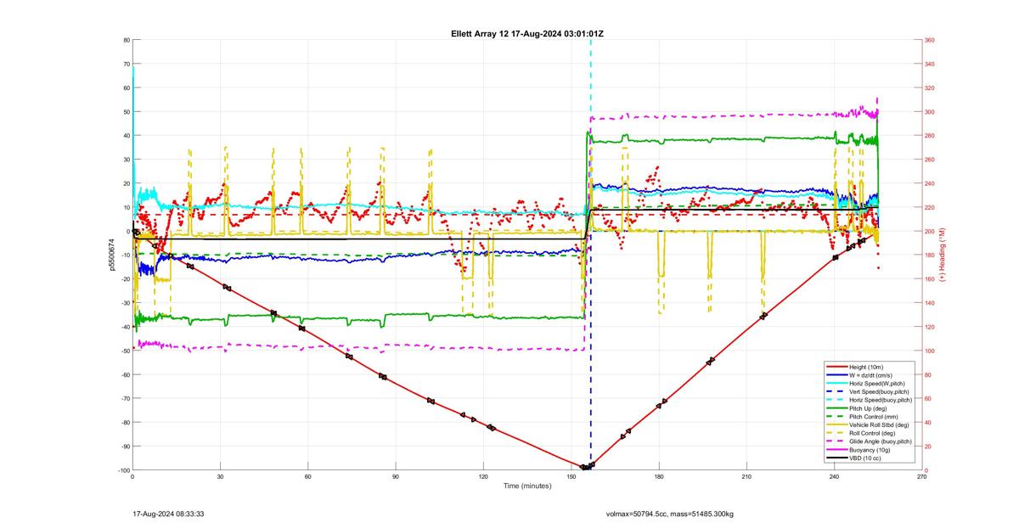Screen dimensions: 1019x528
Task: Select the right heading axis tick '200'
Action: pyautogui.click(x=930, y=231)
